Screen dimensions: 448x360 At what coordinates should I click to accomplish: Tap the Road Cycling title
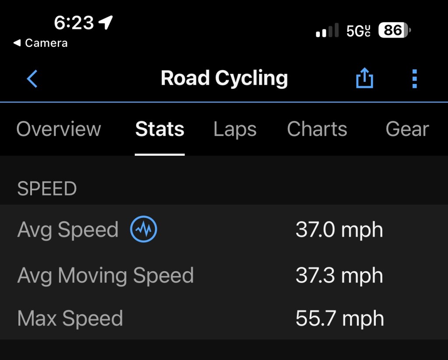(224, 78)
